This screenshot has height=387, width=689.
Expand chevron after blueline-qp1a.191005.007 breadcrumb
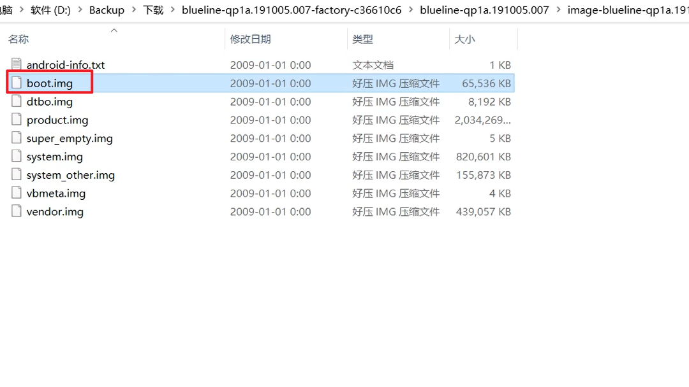(x=558, y=10)
